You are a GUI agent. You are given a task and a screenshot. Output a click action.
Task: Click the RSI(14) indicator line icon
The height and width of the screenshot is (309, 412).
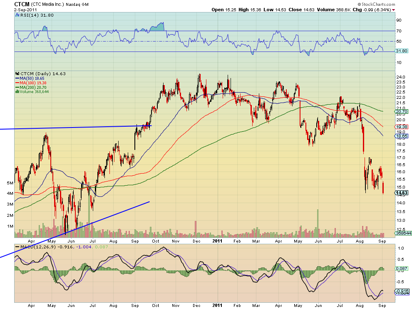(17, 15)
